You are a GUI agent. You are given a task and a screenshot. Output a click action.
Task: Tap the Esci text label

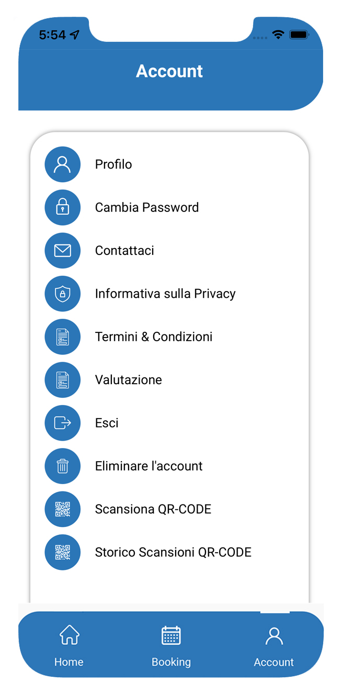click(107, 423)
